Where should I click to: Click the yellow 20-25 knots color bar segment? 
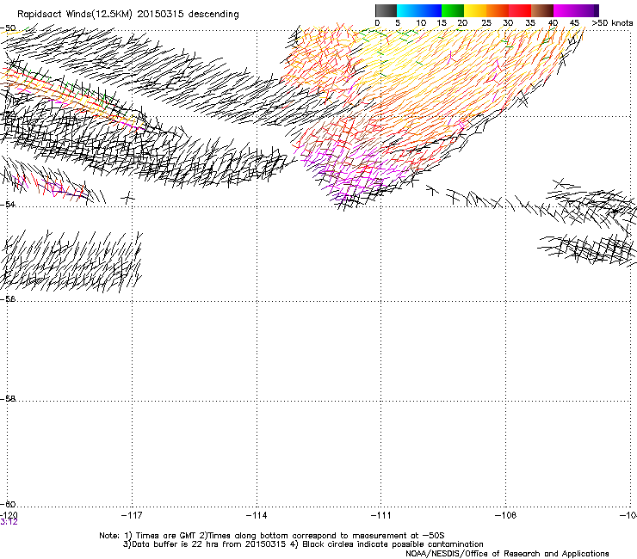coord(475,10)
